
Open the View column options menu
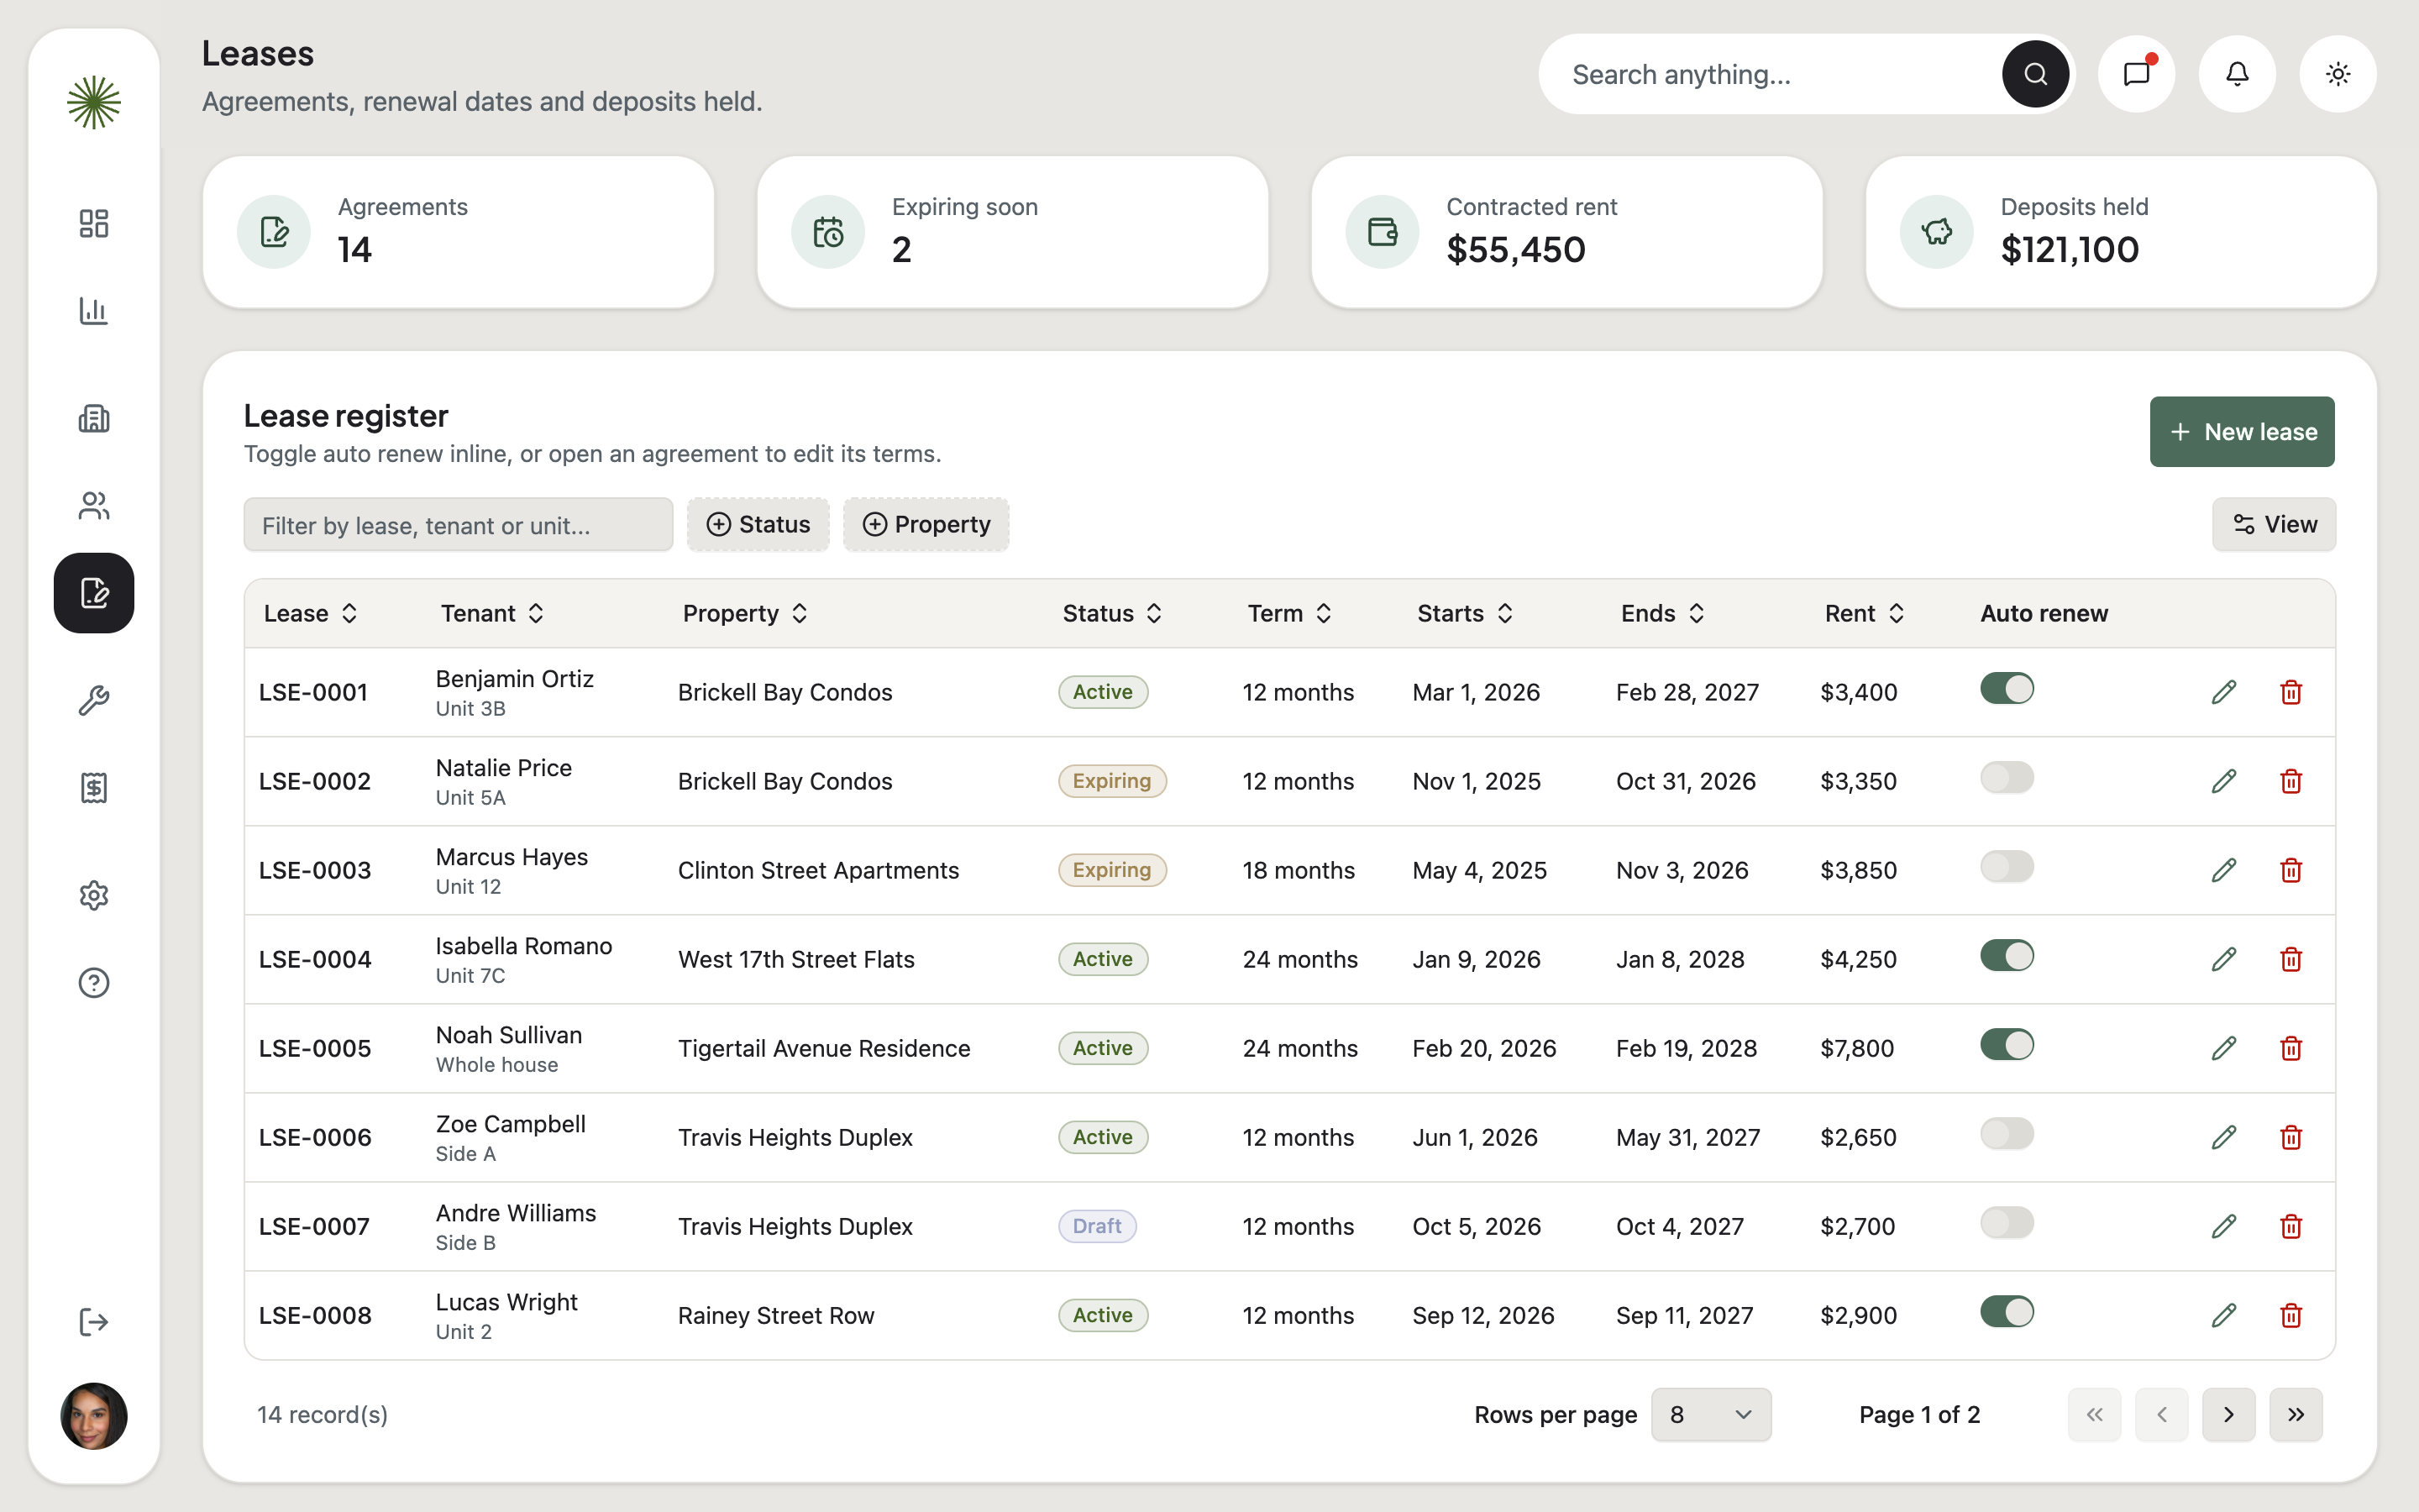point(2274,524)
